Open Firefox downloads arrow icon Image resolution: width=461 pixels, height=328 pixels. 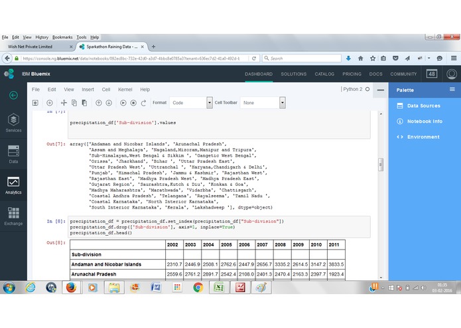[348, 58]
